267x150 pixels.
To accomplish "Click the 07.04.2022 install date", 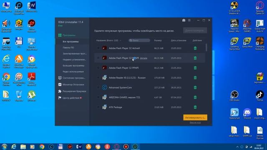I will (176, 97).
